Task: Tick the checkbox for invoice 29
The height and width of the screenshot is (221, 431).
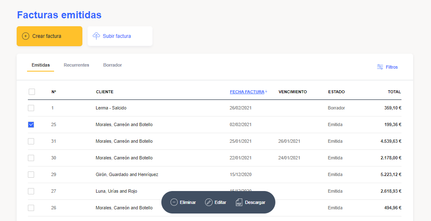Action: click(31, 174)
